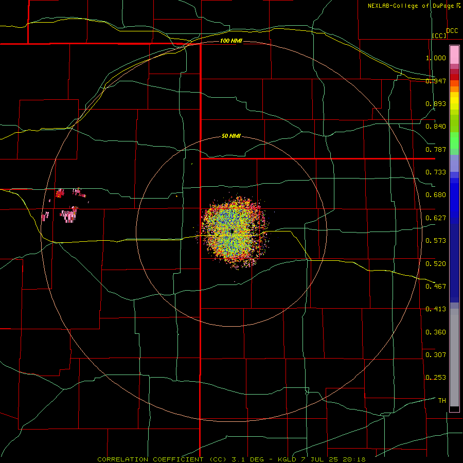
Task: Select the 0.413 scale value
Action: point(436,309)
